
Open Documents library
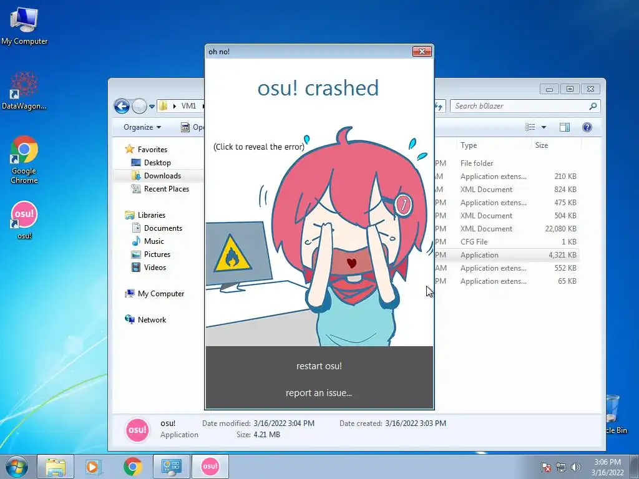pos(163,228)
